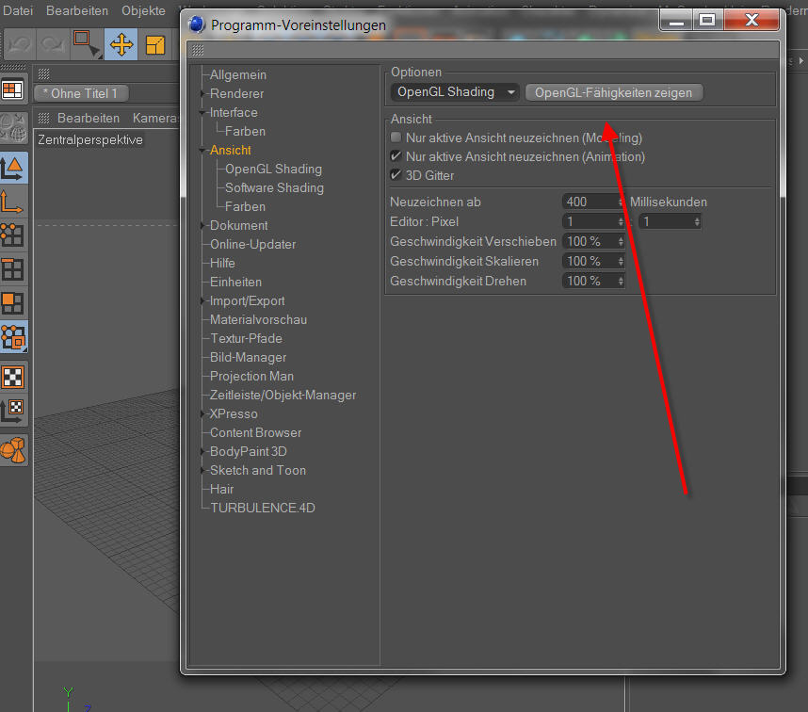Collapse the Ansicht tree entry
This screenshot has height=712, width=808.
(x=202, y=150)
